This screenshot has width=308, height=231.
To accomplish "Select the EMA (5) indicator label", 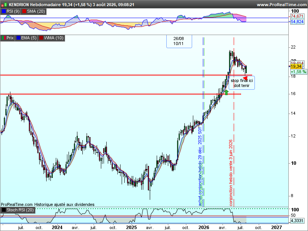I will tap(28, 38).
